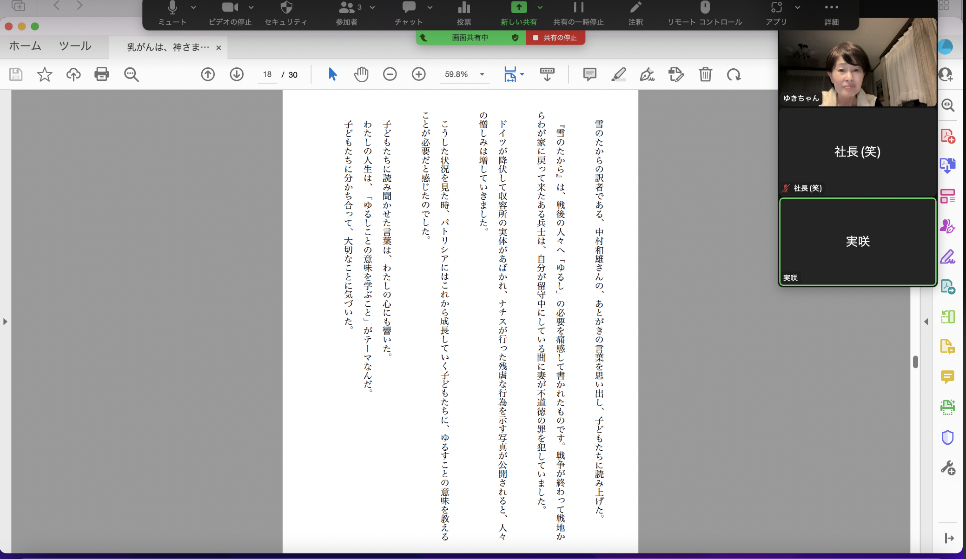Add a sticky note comment
Screen dimensions: 966x559
pos(589,74)
